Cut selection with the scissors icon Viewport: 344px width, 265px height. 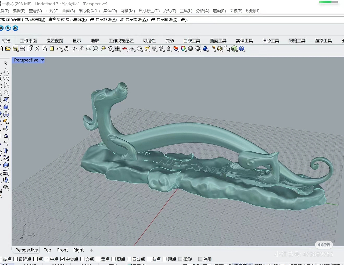coord(37,49)
